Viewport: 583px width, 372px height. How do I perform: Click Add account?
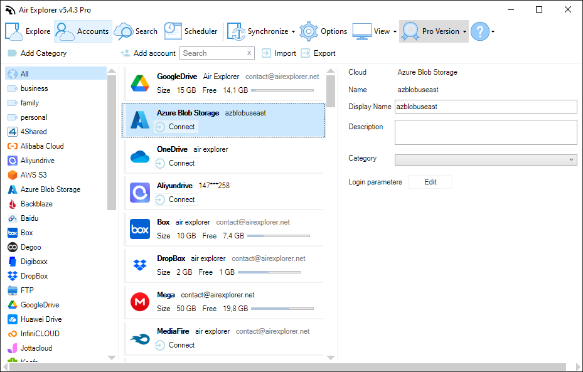(148, 53)
